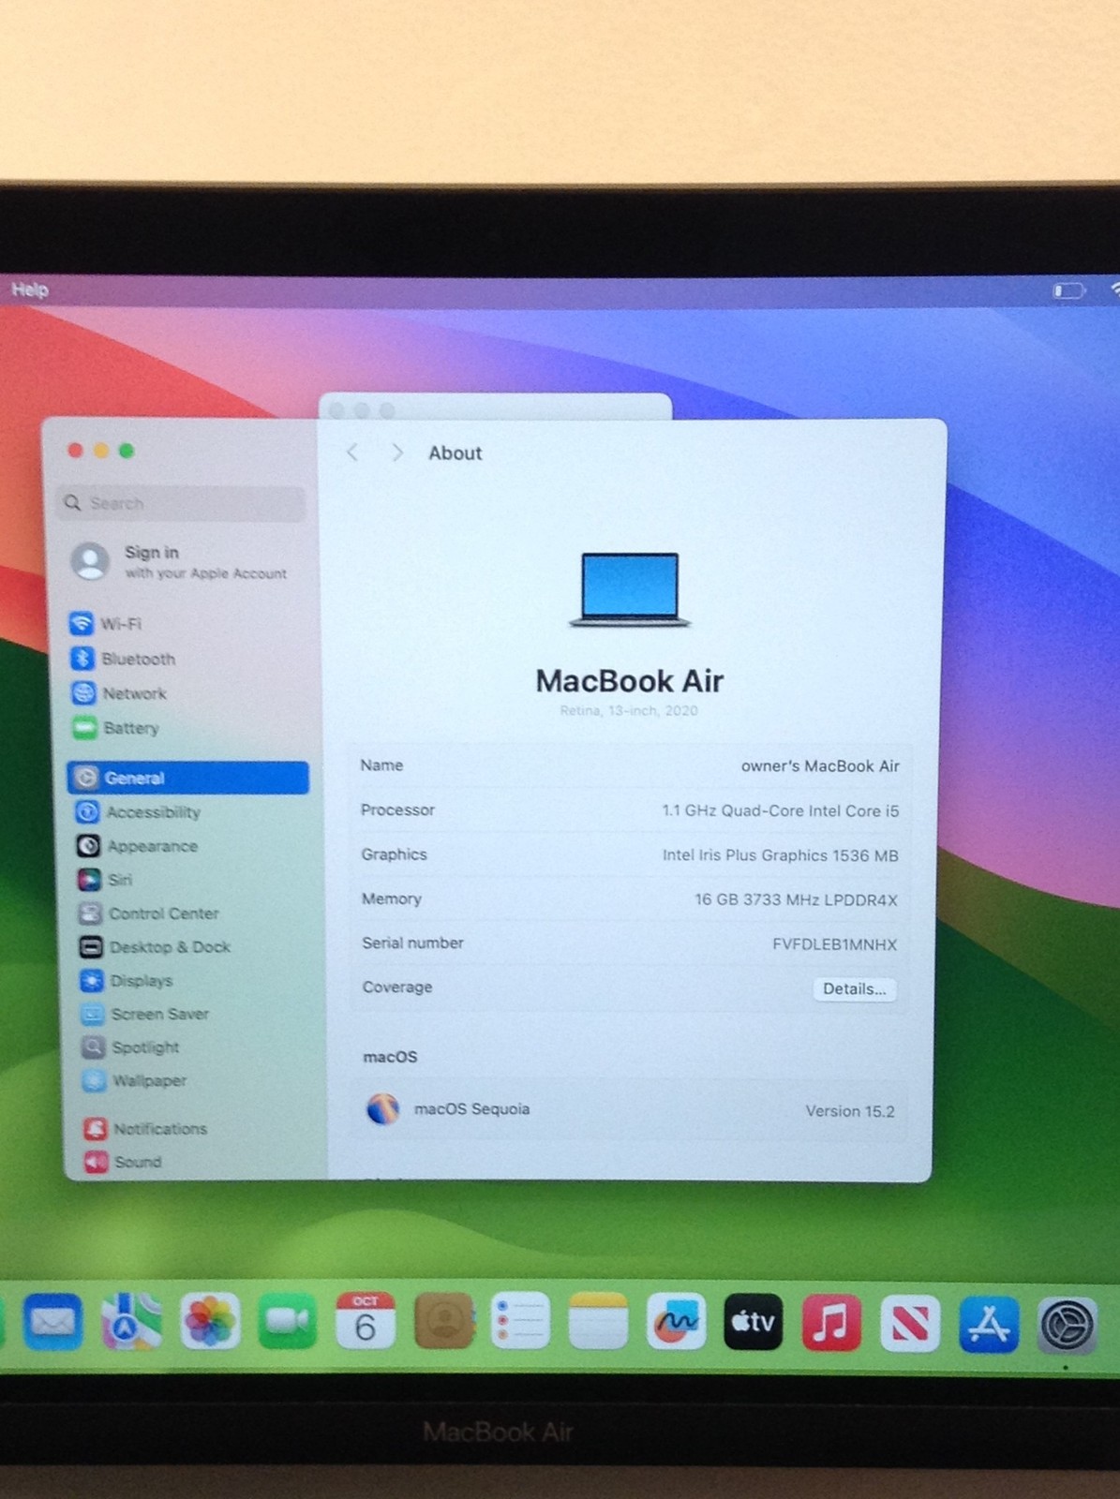The width and height of the screenshot is (1120, 1499).
Task: Launch Mail from the Dock
Action: (52, 1321)
